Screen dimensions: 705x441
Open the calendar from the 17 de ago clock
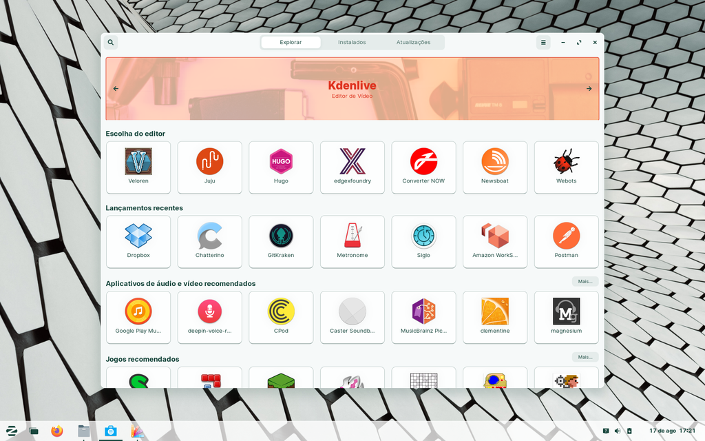(672, 431)
